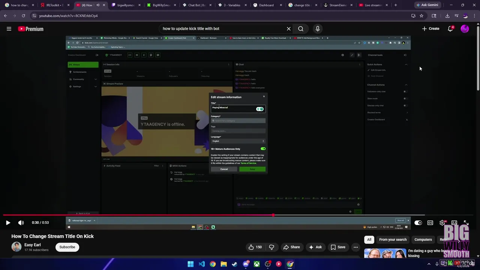Select the From your search chip
Image resolution: width=480 pixels, height=270 pixels.
click(393, 240)
